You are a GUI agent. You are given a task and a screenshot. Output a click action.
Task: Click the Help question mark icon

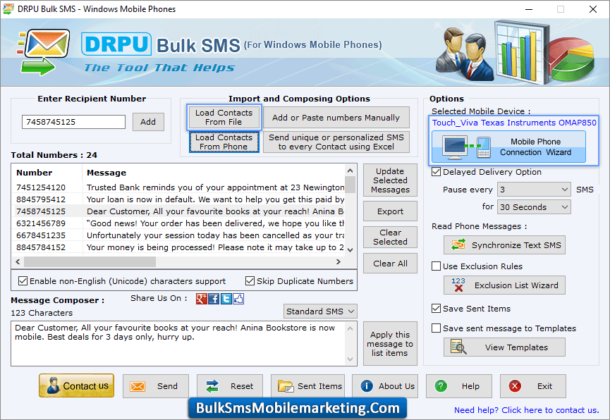click(x=441, y=386)
